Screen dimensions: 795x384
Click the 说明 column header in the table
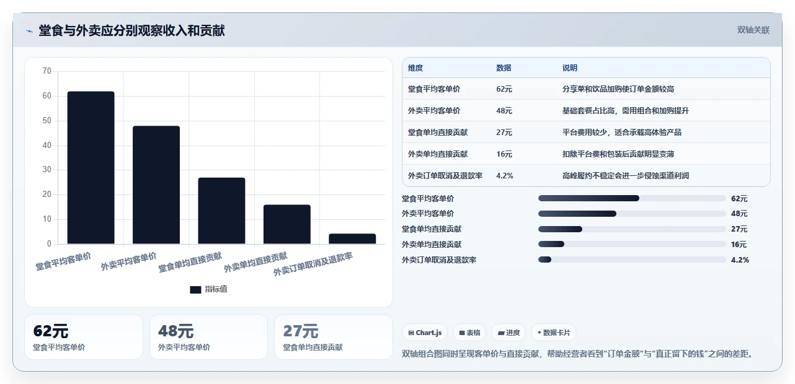coord(570,68)
